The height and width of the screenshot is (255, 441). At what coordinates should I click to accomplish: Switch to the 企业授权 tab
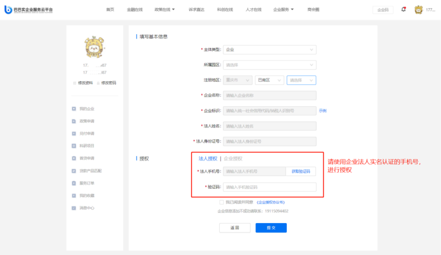tap(233, 159)
